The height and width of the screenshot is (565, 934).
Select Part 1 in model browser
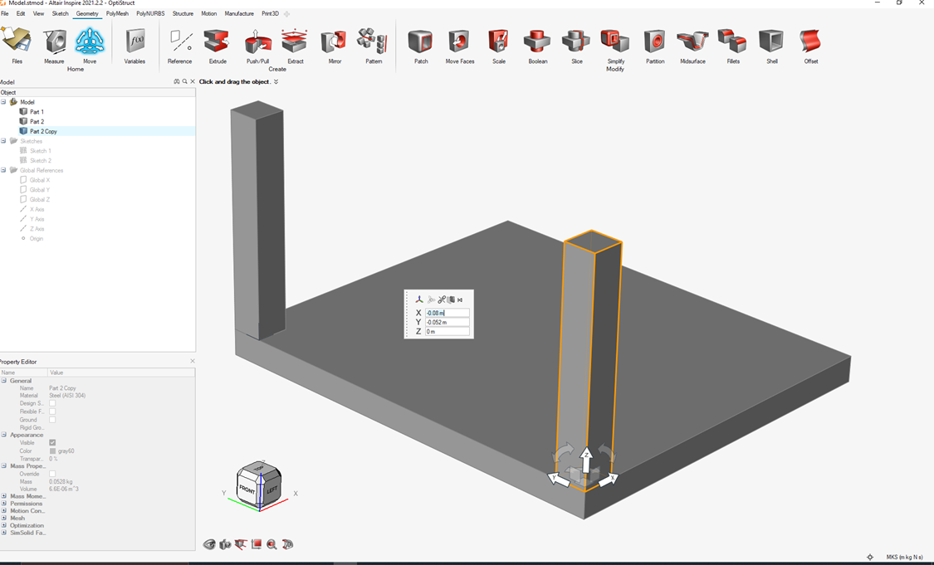click(x=37, y=112)
